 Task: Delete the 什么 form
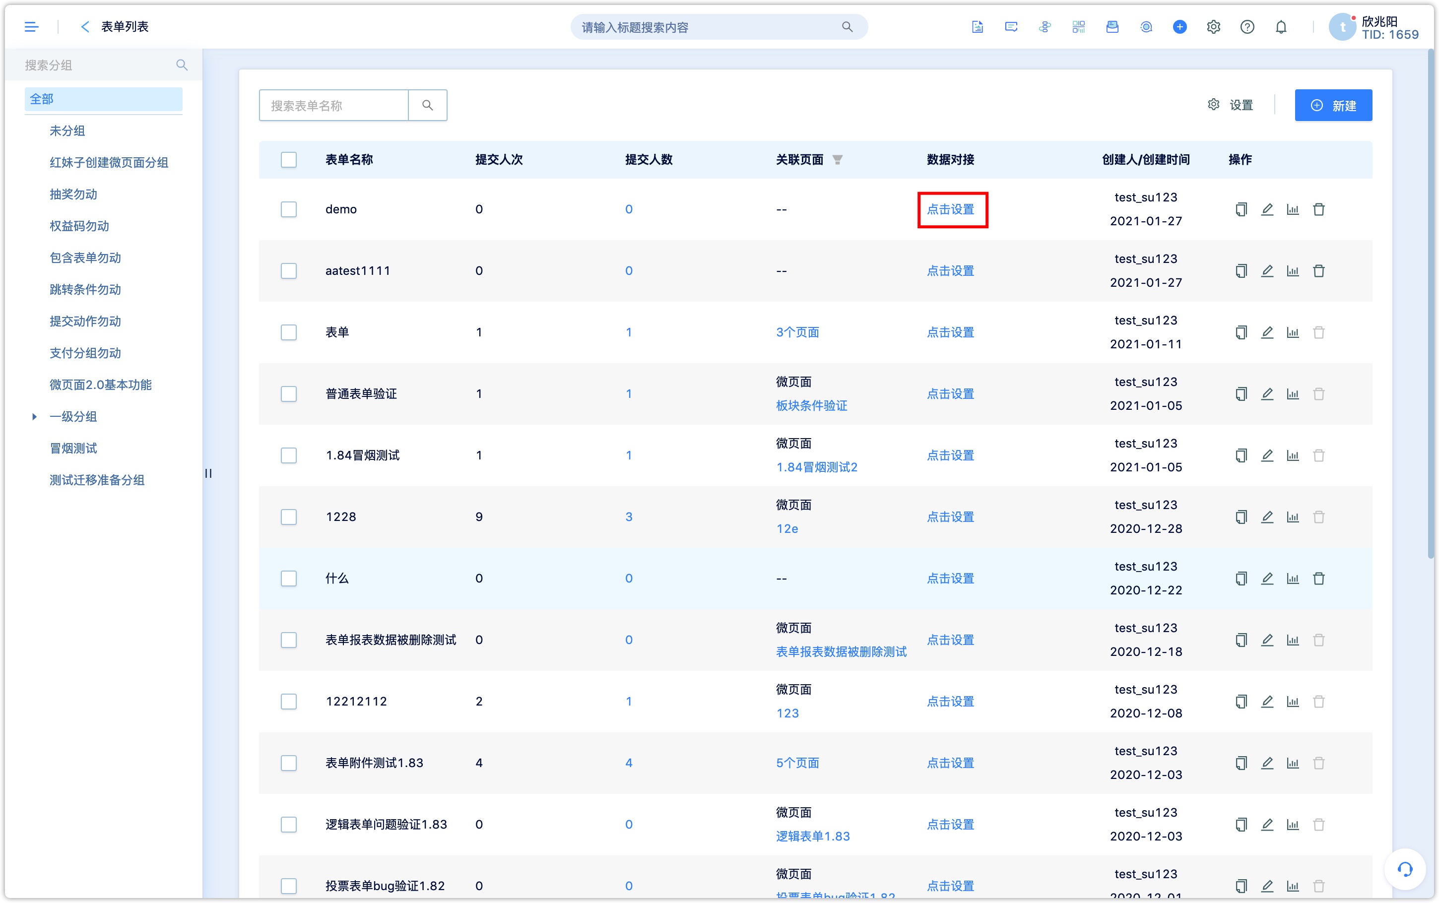point(1318,578)
